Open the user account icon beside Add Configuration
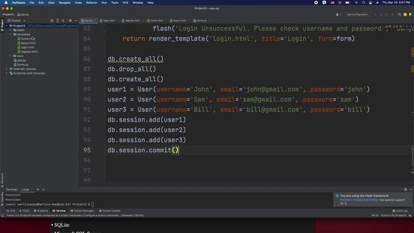The image size is (414, 233). 338,14
